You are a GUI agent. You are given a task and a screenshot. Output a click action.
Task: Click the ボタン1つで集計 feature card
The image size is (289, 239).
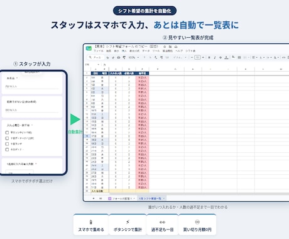click(128, 225)
